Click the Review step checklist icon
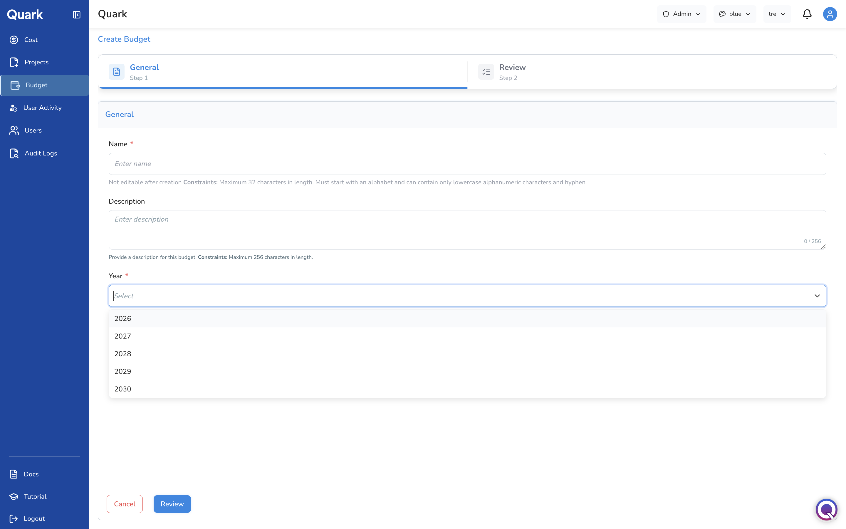The height and width of the screenshot is (529, 846). pos(486,72)
